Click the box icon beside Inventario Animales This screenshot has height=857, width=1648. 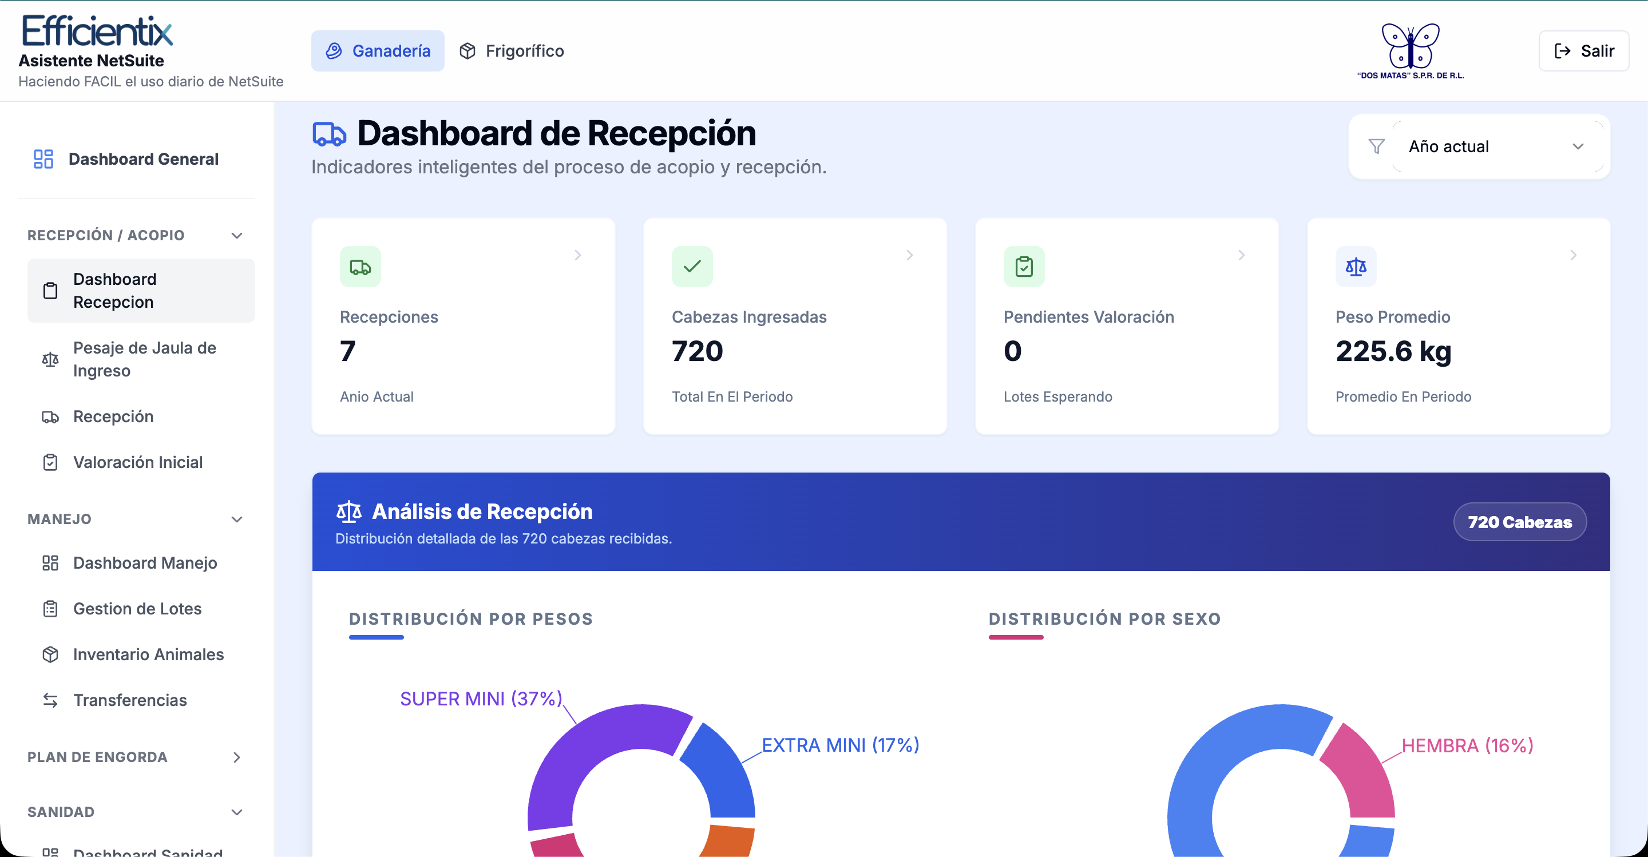click(x=50, y=654)
